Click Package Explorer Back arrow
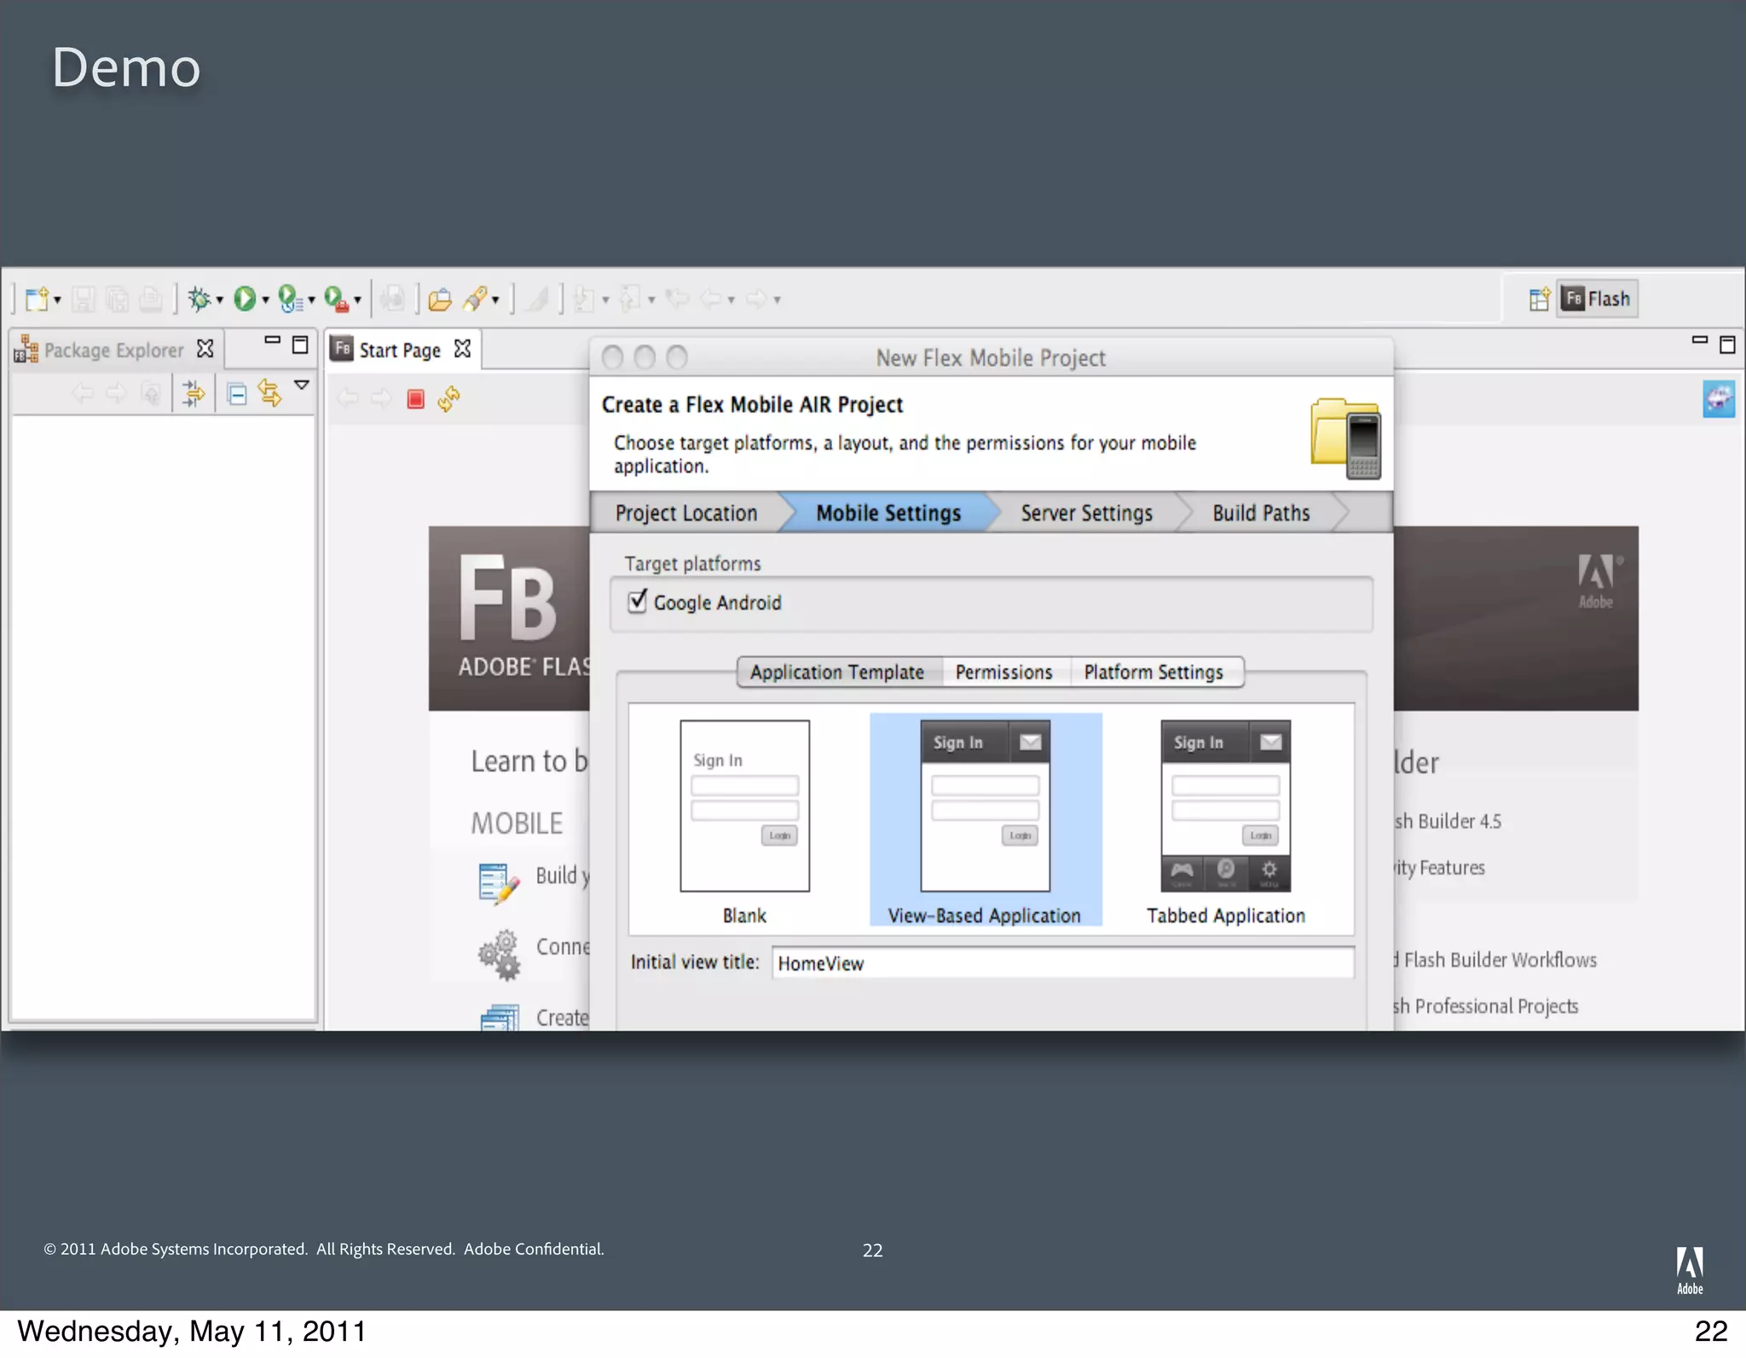Image resolution: width=1746 pixels, height=1358 pixels. coord(83,393)
